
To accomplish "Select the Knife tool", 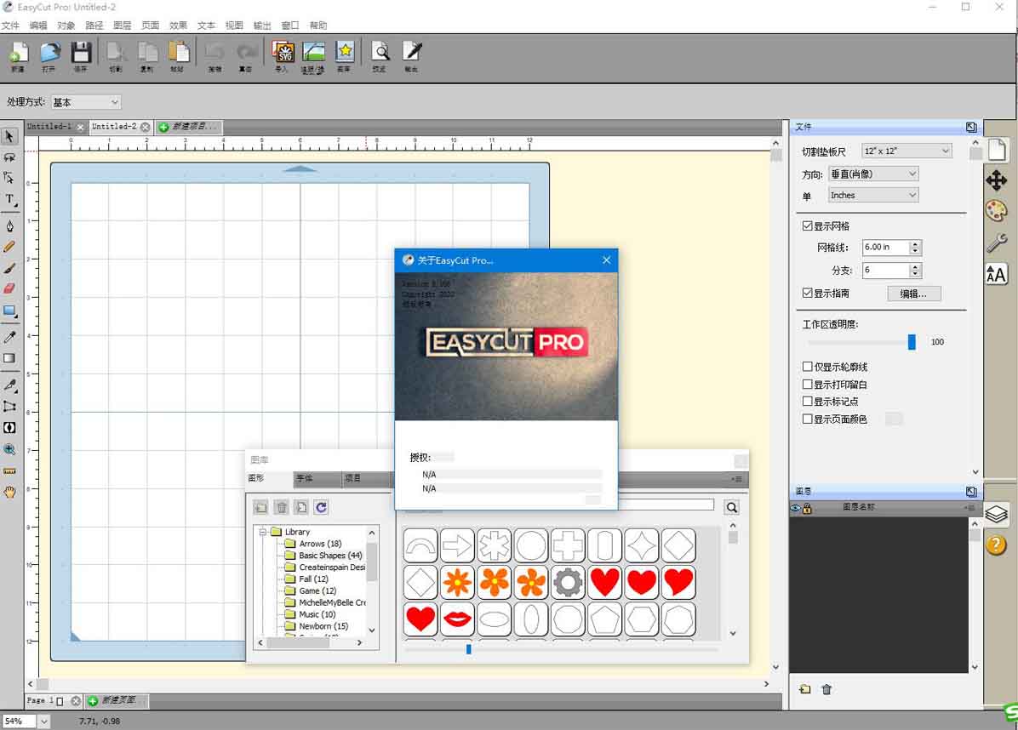I will (x=9, y=385).
